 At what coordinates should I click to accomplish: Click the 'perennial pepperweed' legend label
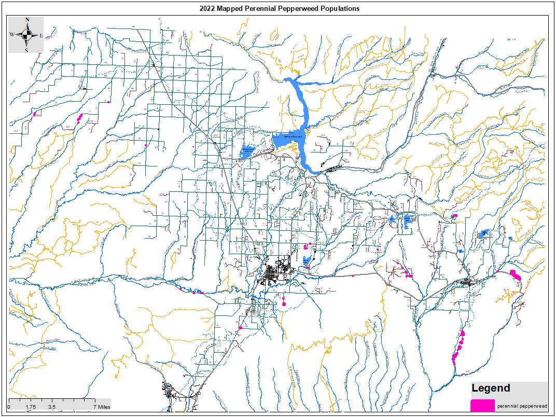point(522,406)
